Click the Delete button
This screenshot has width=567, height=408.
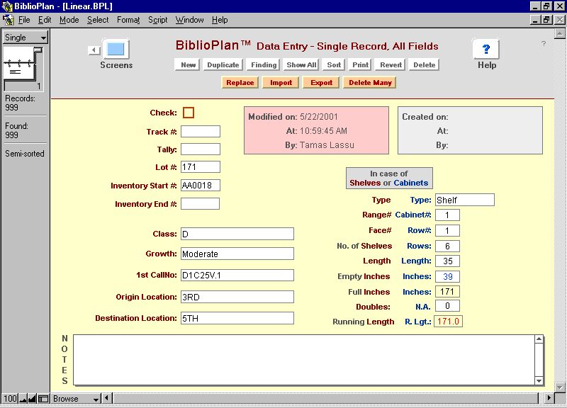[424, 64]
